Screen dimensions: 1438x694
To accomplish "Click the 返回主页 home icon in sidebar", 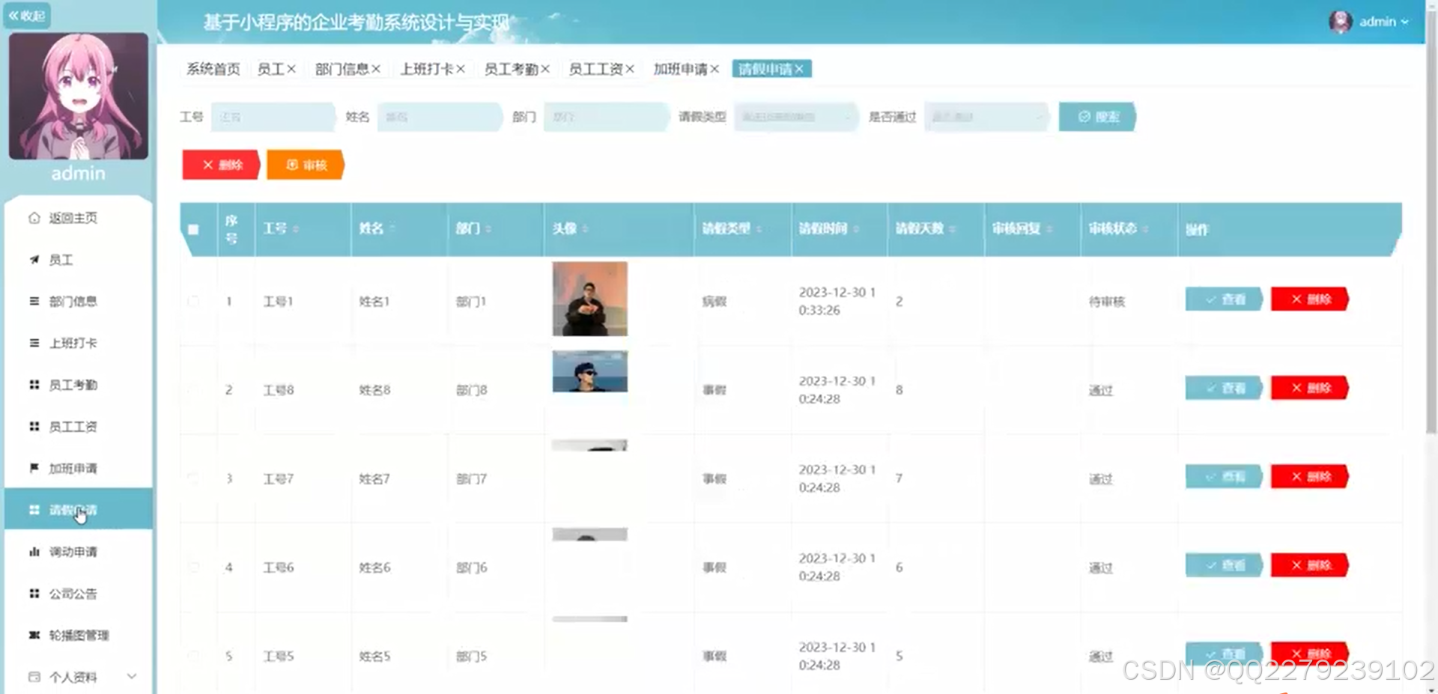I will (34, 218).
